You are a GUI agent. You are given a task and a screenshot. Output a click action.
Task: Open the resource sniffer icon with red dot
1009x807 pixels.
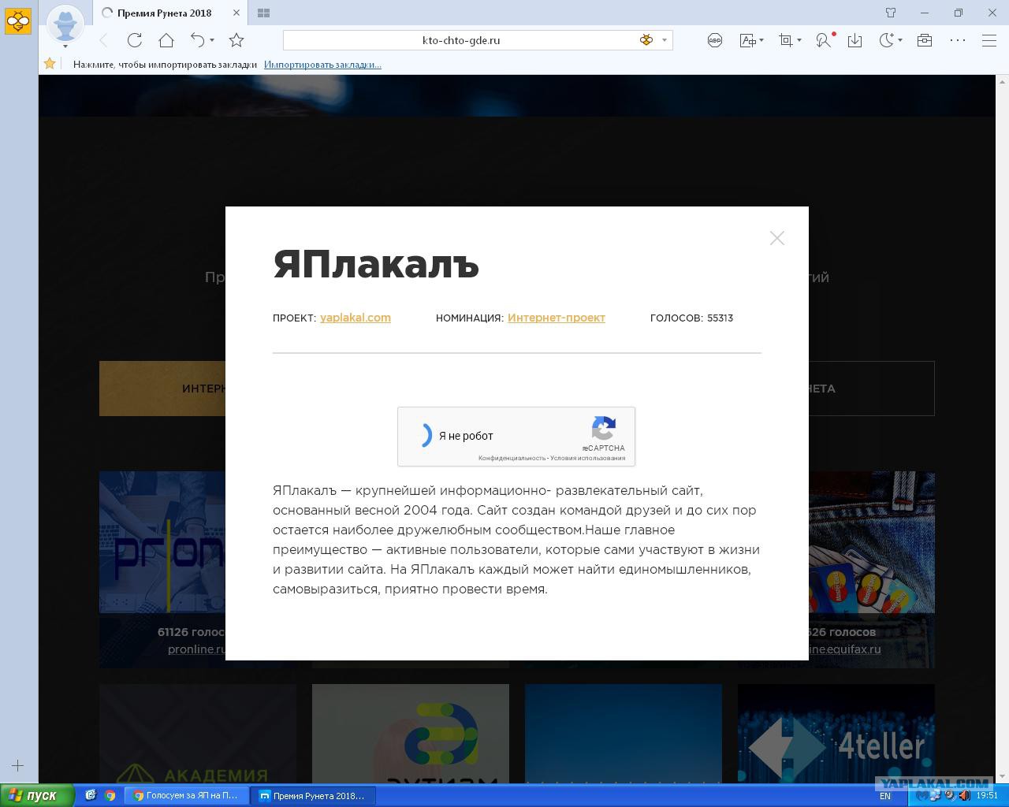tap(824, 40)
